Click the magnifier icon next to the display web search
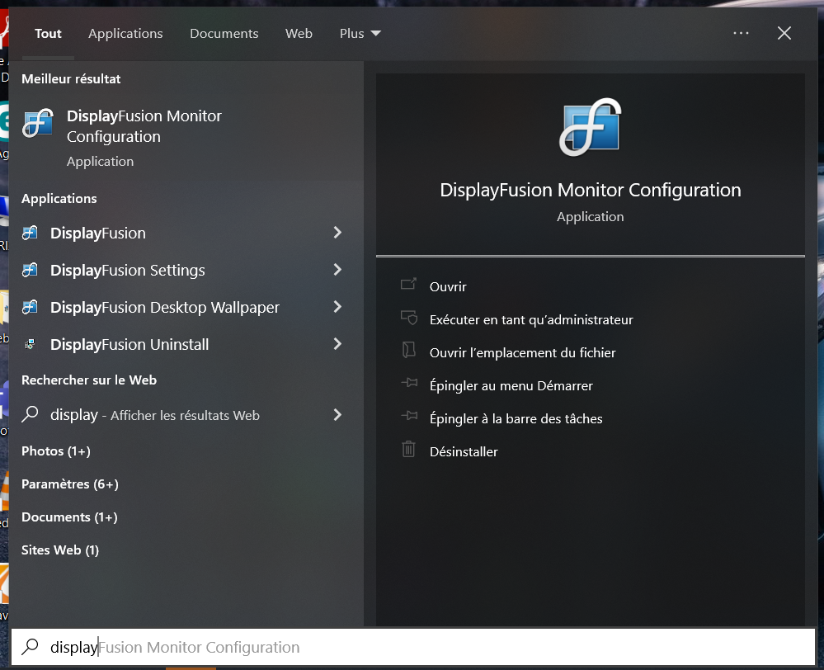This screenshot has width=824, height=670. [30, 414]
